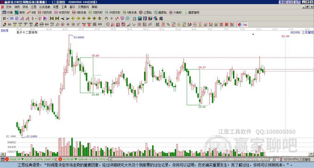Image resolution: width=314 pixels, height=168 pixels.
Task: Click the 9275.85 index value in status bar
Action: click(x=68, y=159)
